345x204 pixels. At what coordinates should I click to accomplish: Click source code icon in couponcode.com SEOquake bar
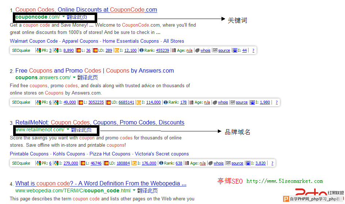click(x=215, y=50)
